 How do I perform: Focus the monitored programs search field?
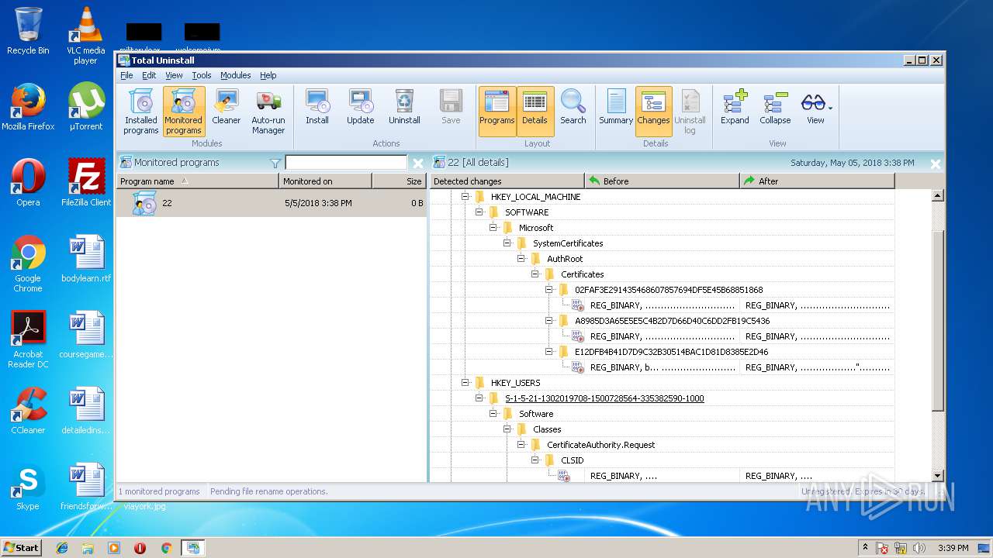[x=346, y=163]
